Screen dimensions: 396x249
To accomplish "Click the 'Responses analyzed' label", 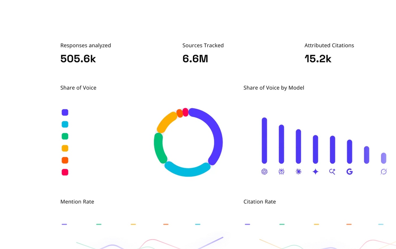I will click(x=86, y=46).
